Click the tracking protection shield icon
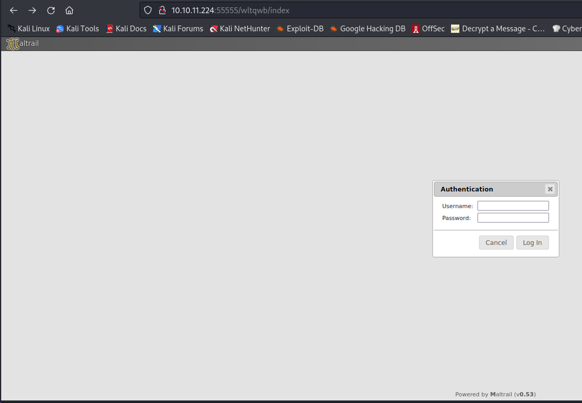The height and width of the screenshot is (403, 582). click(148, 11)
